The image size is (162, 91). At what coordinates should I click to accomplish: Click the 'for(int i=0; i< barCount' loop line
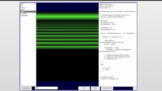(112, 37)
